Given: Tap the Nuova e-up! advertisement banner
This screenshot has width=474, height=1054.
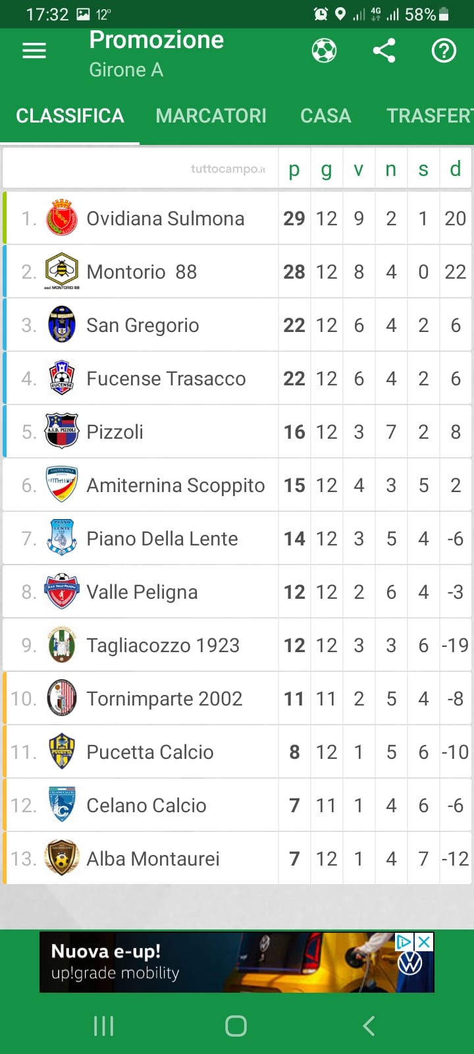Looking at the screenshot, I should point(217,963).
